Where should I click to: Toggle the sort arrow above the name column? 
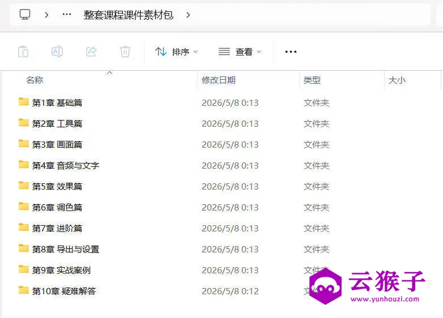point(110,73)
